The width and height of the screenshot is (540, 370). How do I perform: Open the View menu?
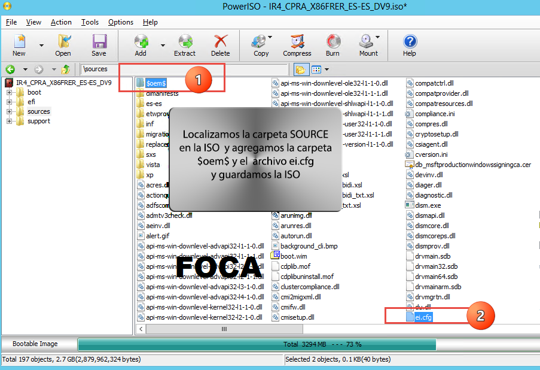click(x=33, y=22)
